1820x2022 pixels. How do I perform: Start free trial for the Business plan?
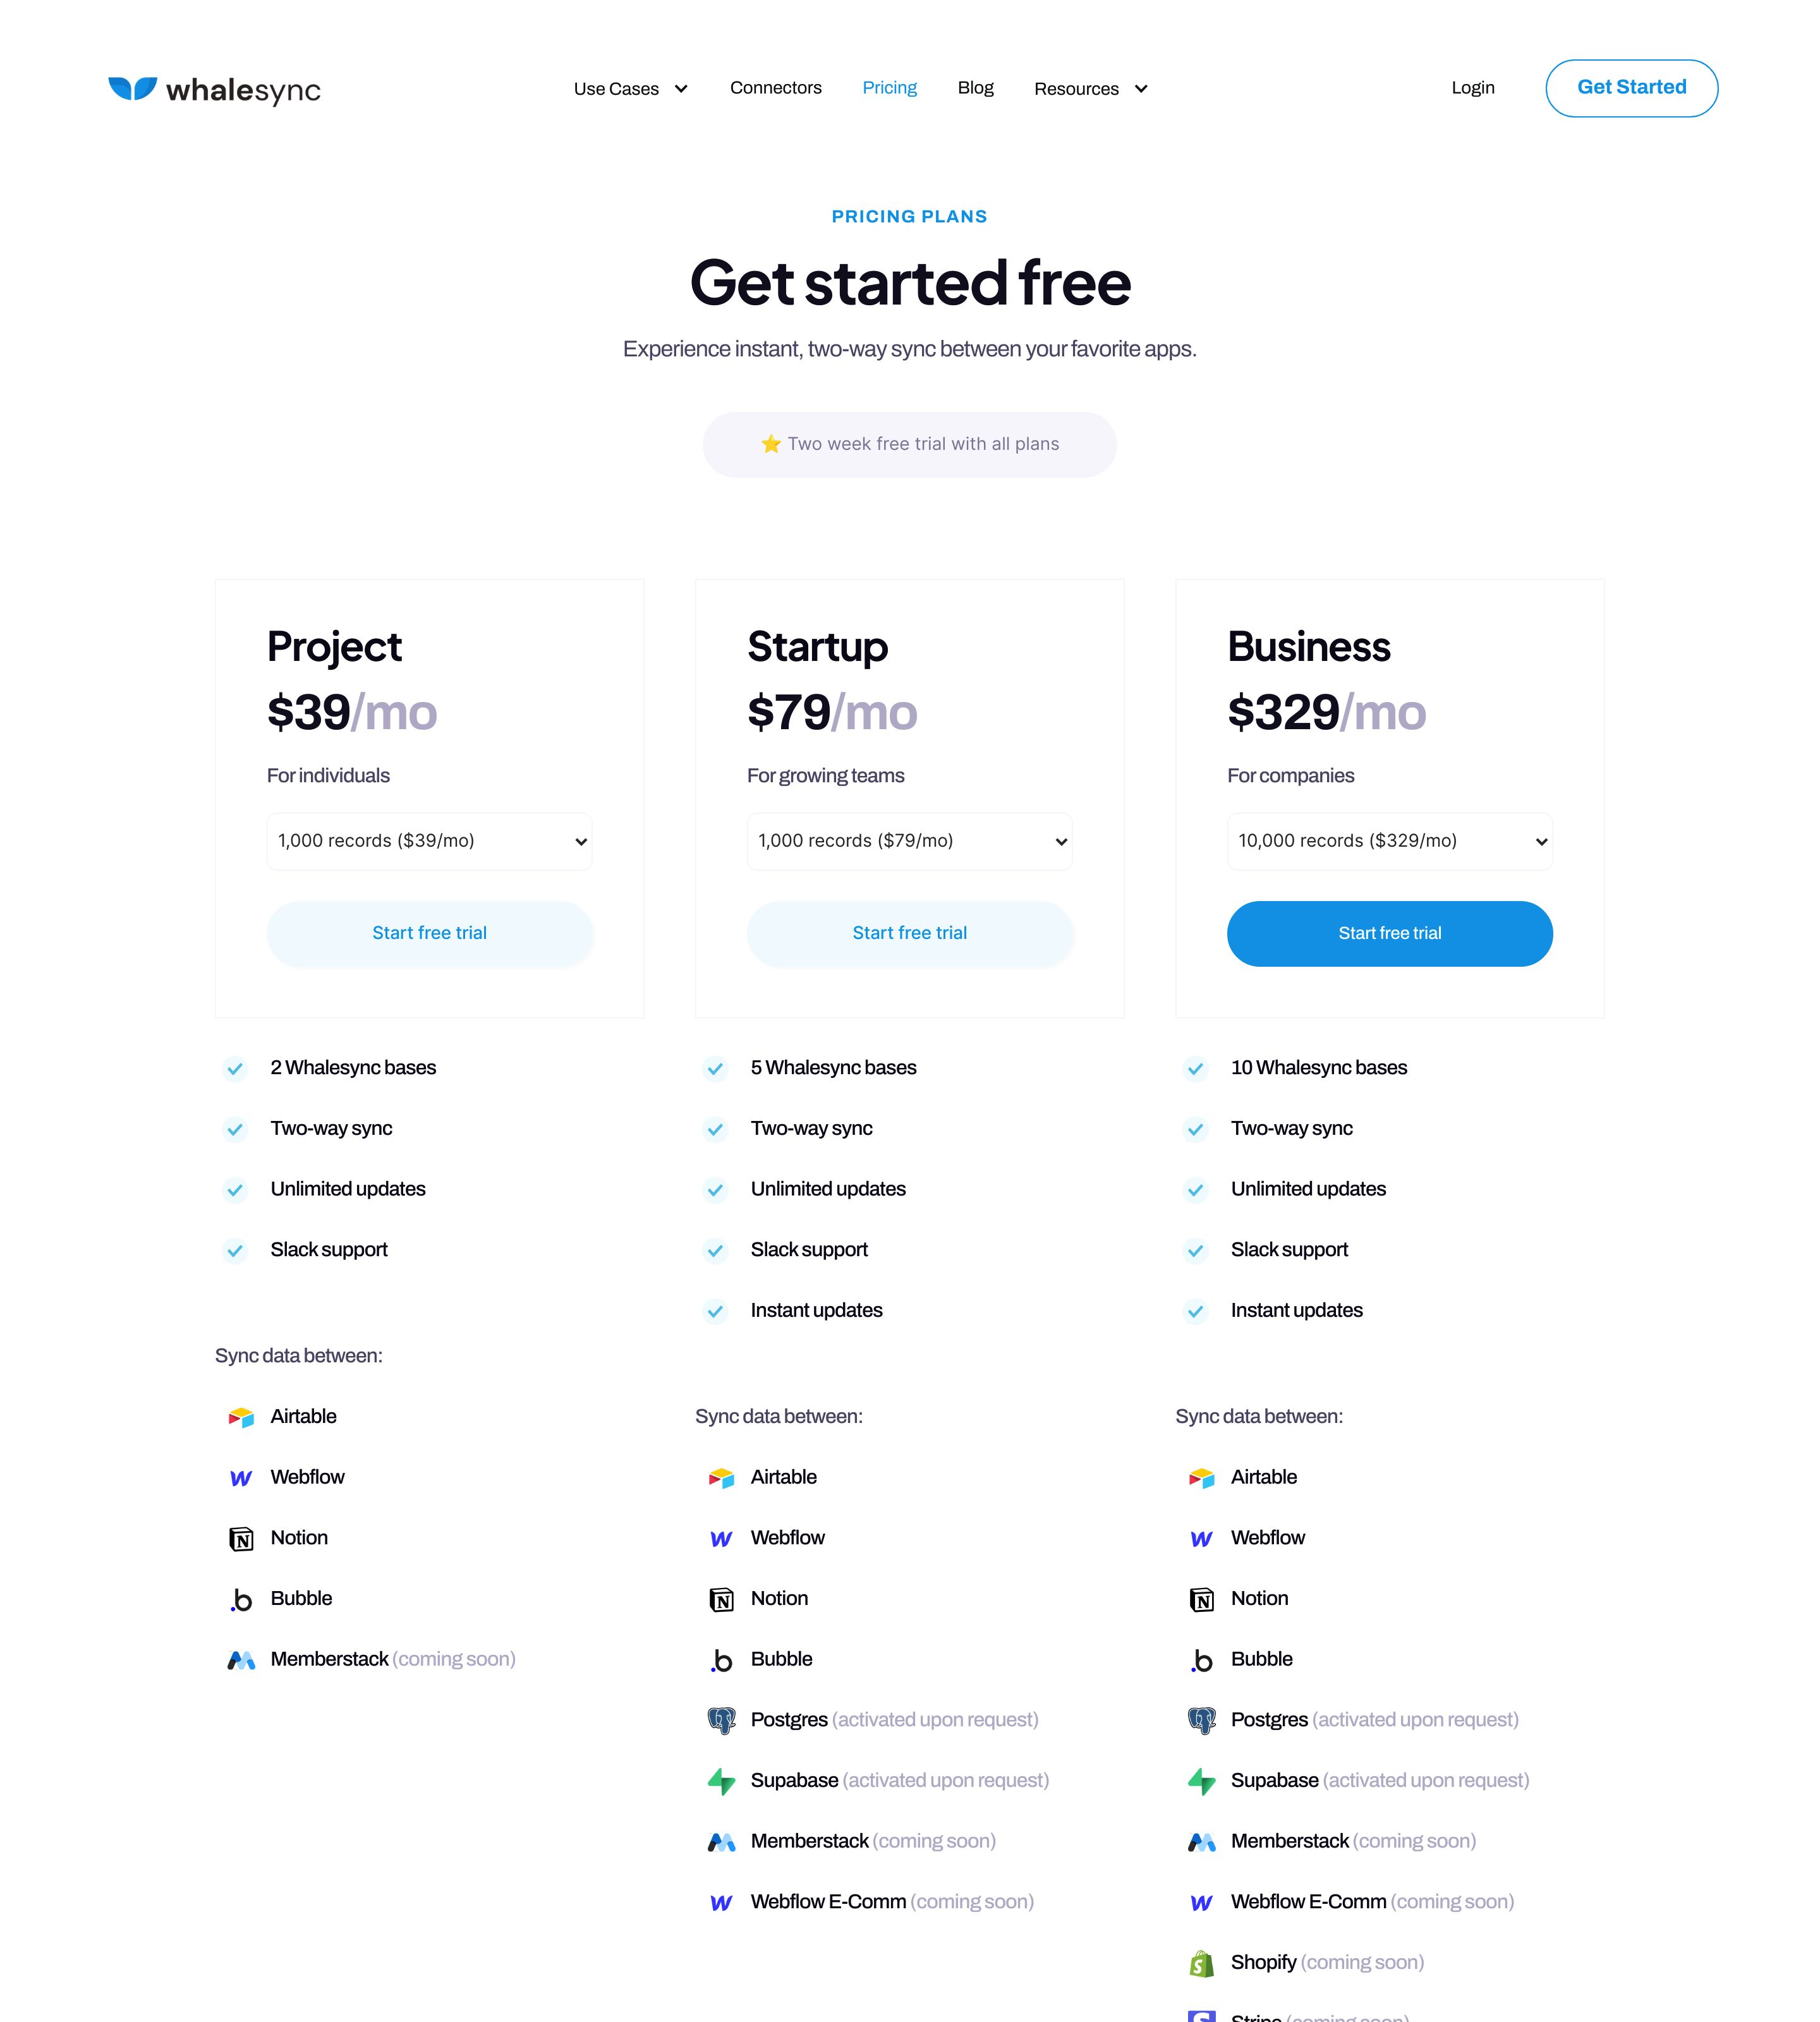pos(1389,933)
